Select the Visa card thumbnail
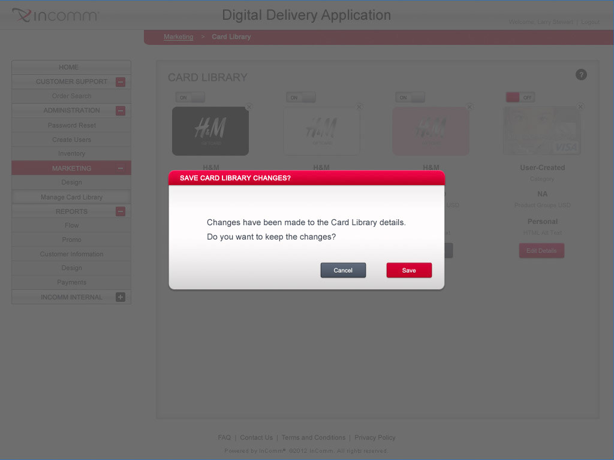Screen dimensions: 614x460 click(541, 131)
